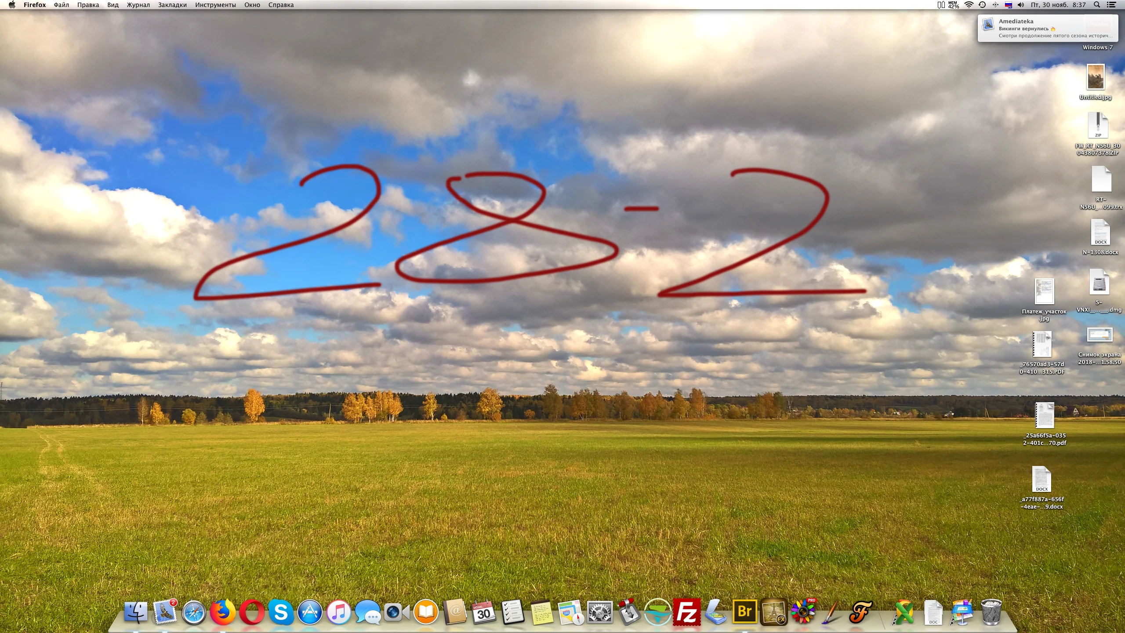
Task: Open Adobe Bridge dock icon
Action: click(x=744, y=612)
